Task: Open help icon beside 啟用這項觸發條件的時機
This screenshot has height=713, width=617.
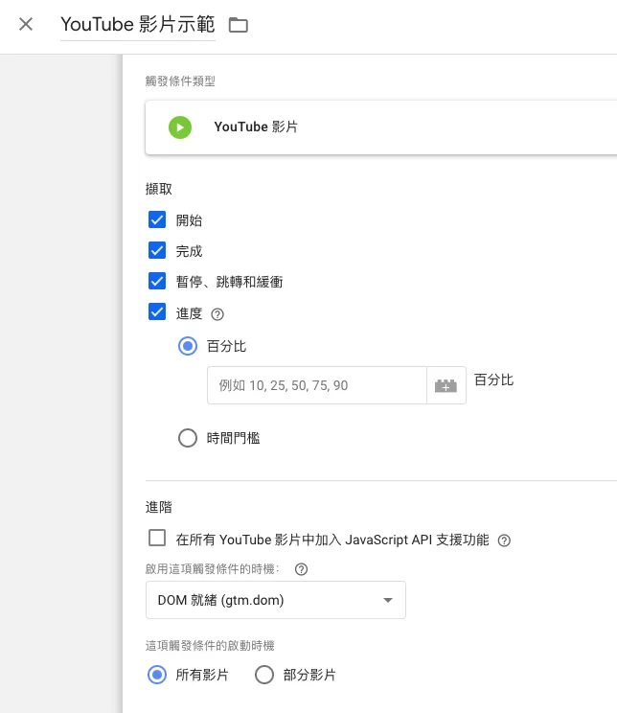Action: tap(302, 569)
